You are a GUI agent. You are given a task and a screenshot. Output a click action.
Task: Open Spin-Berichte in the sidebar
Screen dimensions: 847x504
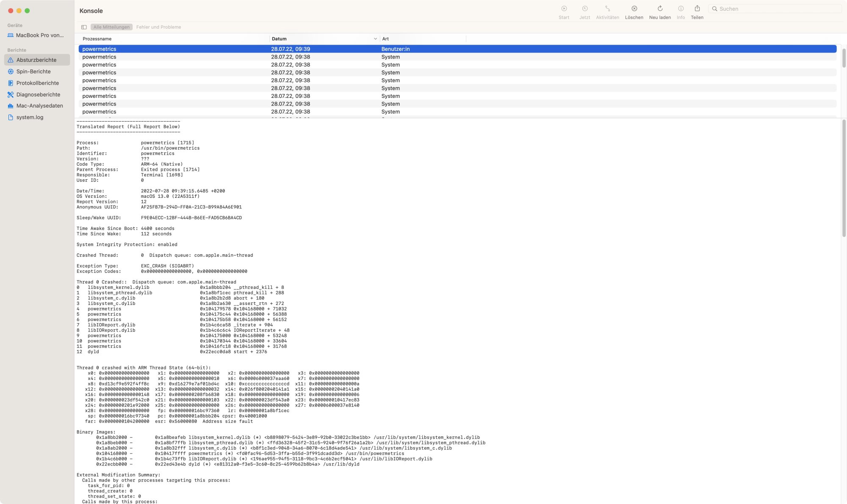click(33, 72)
